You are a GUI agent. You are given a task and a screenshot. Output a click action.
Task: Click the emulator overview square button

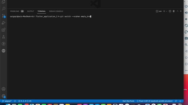[x=186, y=64]
